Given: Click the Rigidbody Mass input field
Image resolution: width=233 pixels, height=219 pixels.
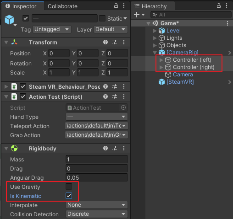Looking at the screenshot, I should tap(97, 160).
